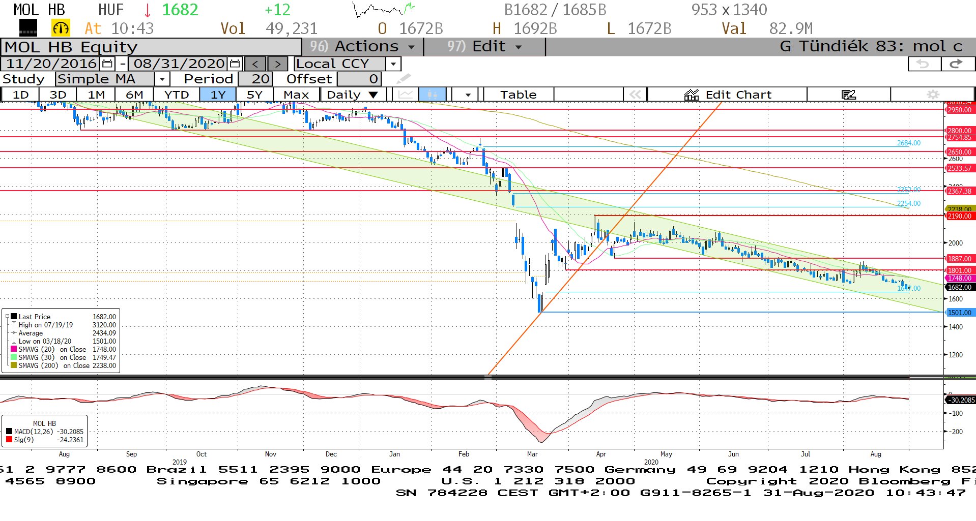The width and height of the screenshot is (976, 521).
Task: Collapse the Last Price legend tree
Action: (x=7, y=316)
